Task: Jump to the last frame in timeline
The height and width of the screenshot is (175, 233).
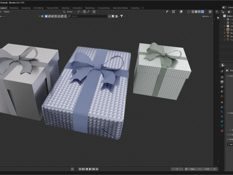Action: [97, 169]
